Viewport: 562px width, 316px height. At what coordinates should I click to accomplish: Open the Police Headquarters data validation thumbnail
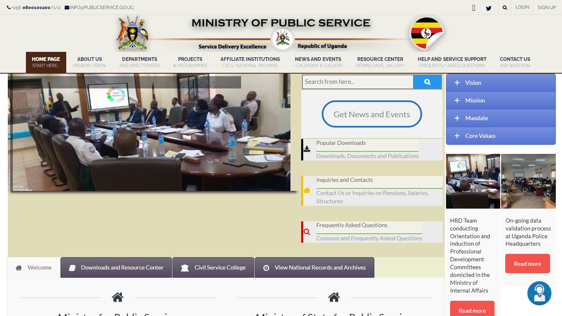(x=528, y=181)
